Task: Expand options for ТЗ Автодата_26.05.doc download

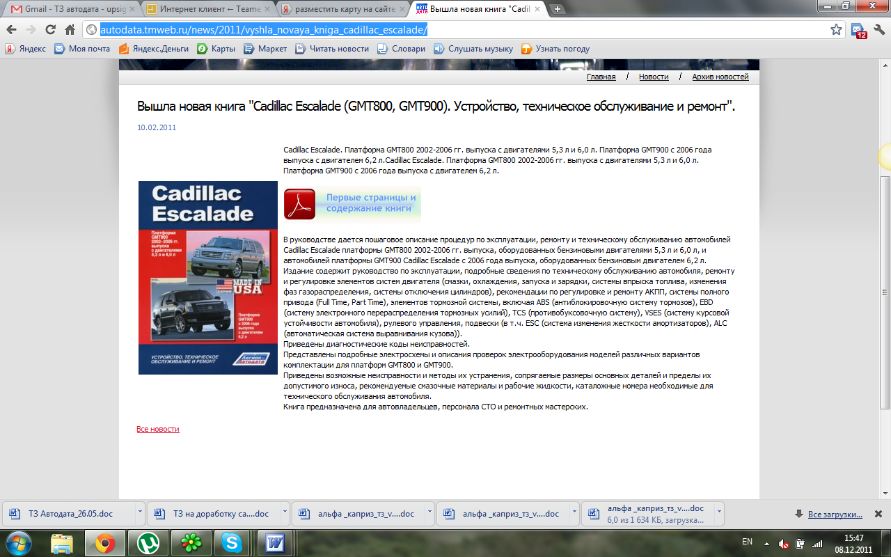Action: 140,514
